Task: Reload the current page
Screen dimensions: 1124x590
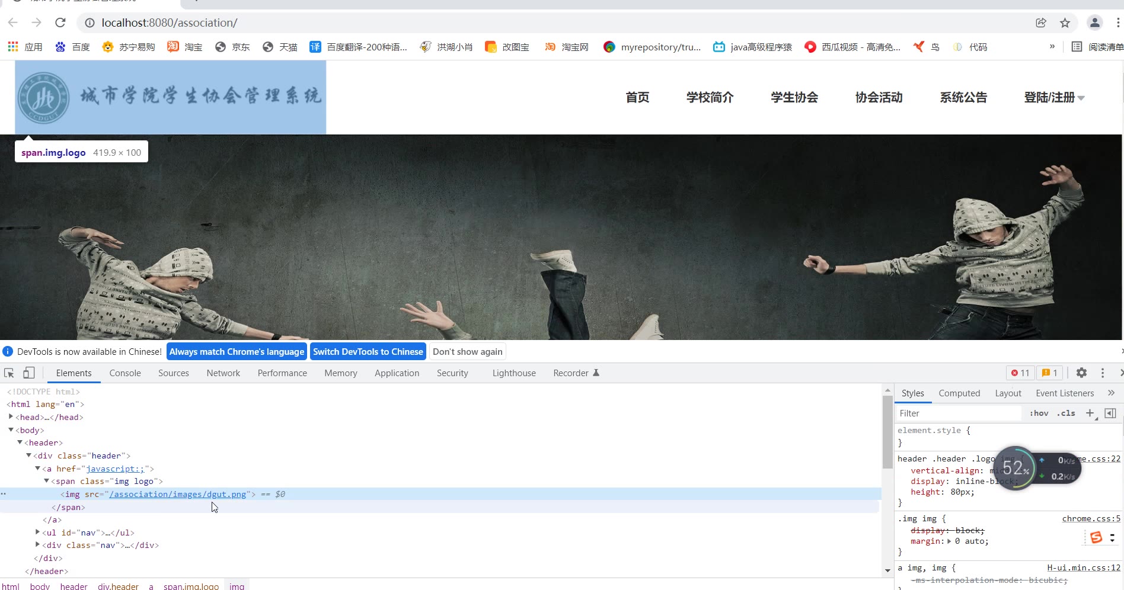Action: click(60, 23)
